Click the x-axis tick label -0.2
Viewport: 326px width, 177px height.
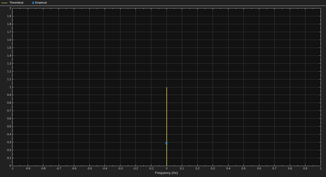(x=135, y=168)
